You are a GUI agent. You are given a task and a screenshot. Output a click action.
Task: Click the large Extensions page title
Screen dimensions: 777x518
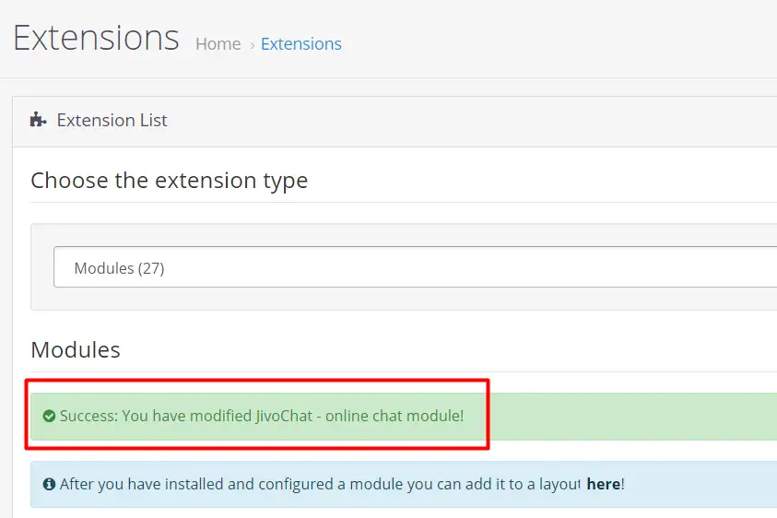(96, 38)
